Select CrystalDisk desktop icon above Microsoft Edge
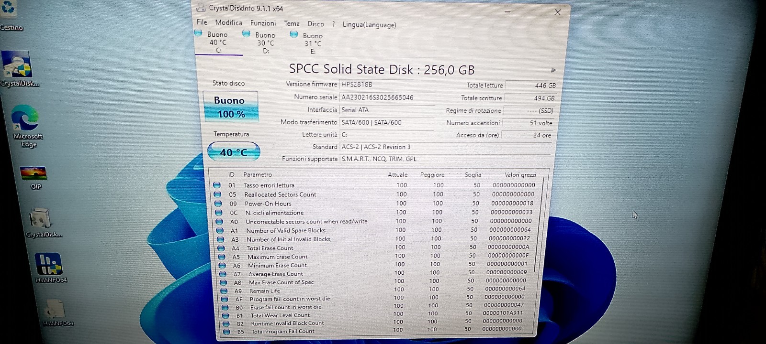Image resolution: width=766 pixels, height=344 pixels. tap(17, 64)
